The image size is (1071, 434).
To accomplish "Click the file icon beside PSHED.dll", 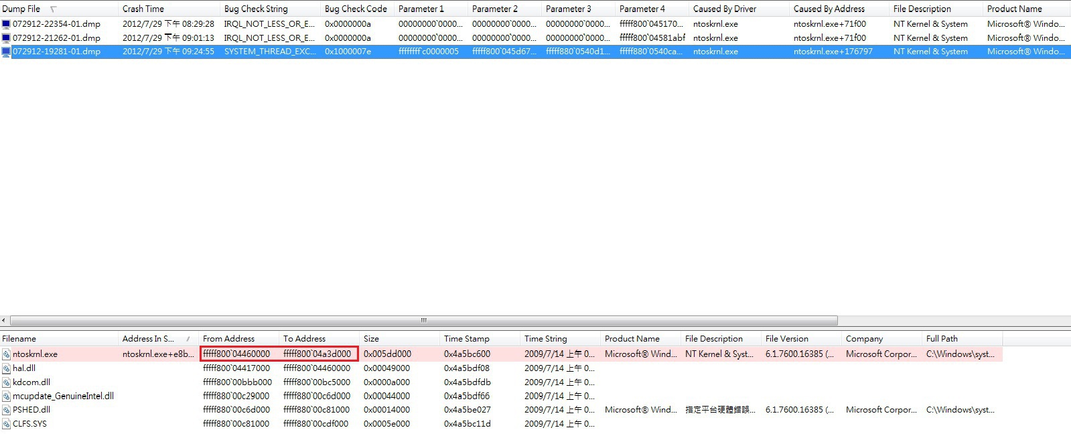I will click(6, 409).
